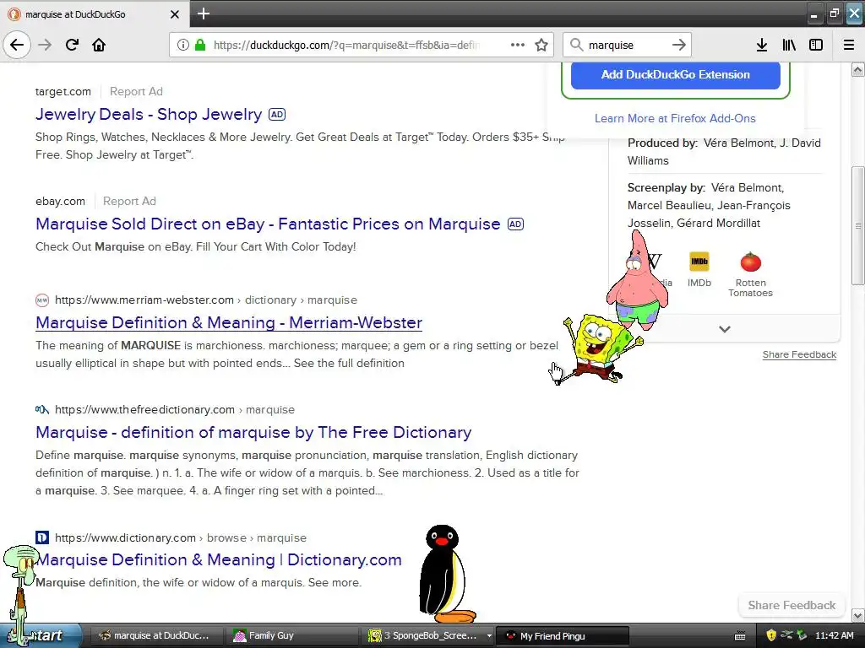The height and width of the screenshot is (648, 865).
Task: Open Merriam-Webster Marquise Definition result
Action: click(x=229, y=322)
